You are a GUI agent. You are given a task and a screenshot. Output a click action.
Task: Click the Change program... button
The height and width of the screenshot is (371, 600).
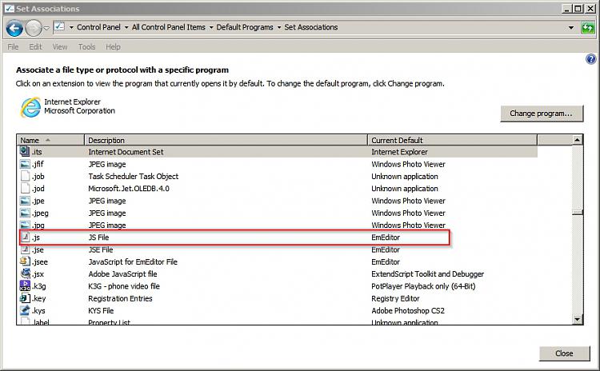542,114
